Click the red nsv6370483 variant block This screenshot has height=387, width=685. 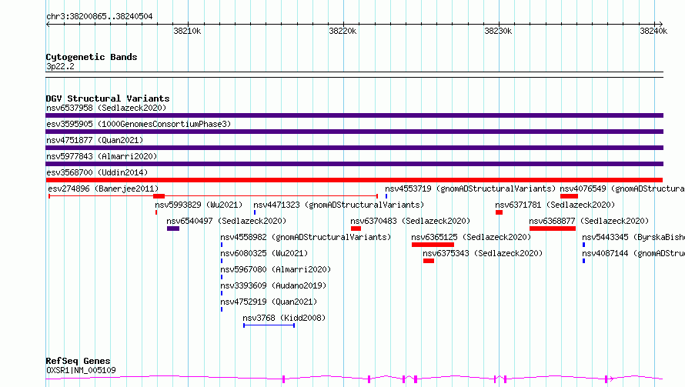pyautogui.click(x=356, y=229)
